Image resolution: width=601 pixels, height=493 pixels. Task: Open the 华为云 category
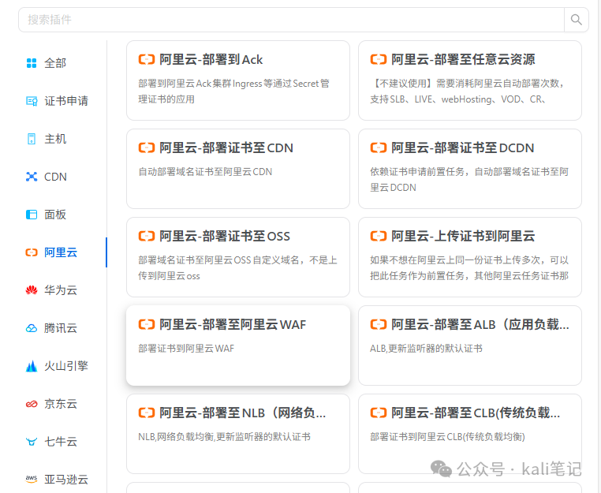61,290
